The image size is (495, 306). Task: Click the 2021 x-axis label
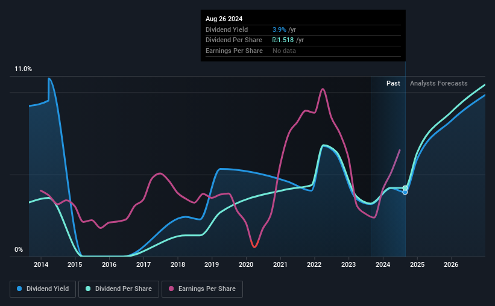280,264
